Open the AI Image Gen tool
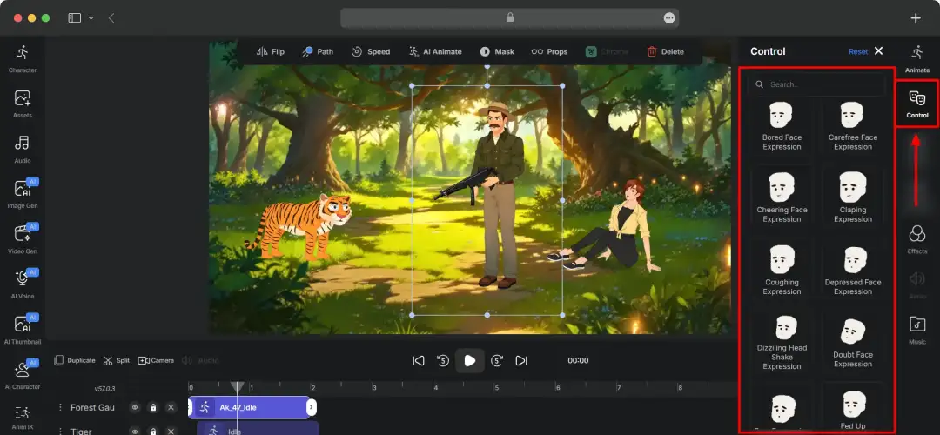 click(22, 194)
